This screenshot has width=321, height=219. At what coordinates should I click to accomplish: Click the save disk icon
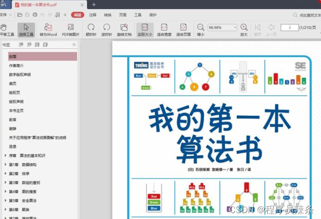(x=27, y=15)
